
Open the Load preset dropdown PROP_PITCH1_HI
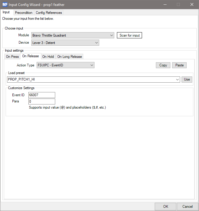[93, 79]
